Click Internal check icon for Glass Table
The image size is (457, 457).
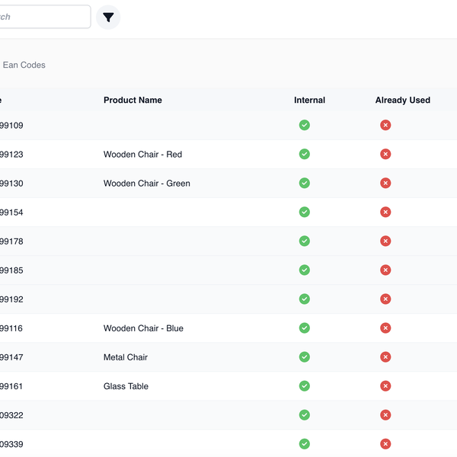[305, 386]
